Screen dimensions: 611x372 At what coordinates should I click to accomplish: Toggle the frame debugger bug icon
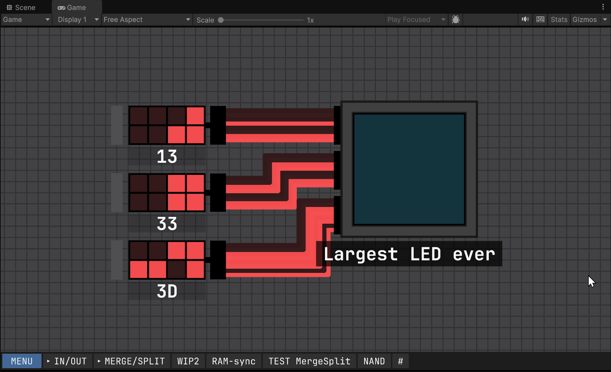[x=456, y=19]
